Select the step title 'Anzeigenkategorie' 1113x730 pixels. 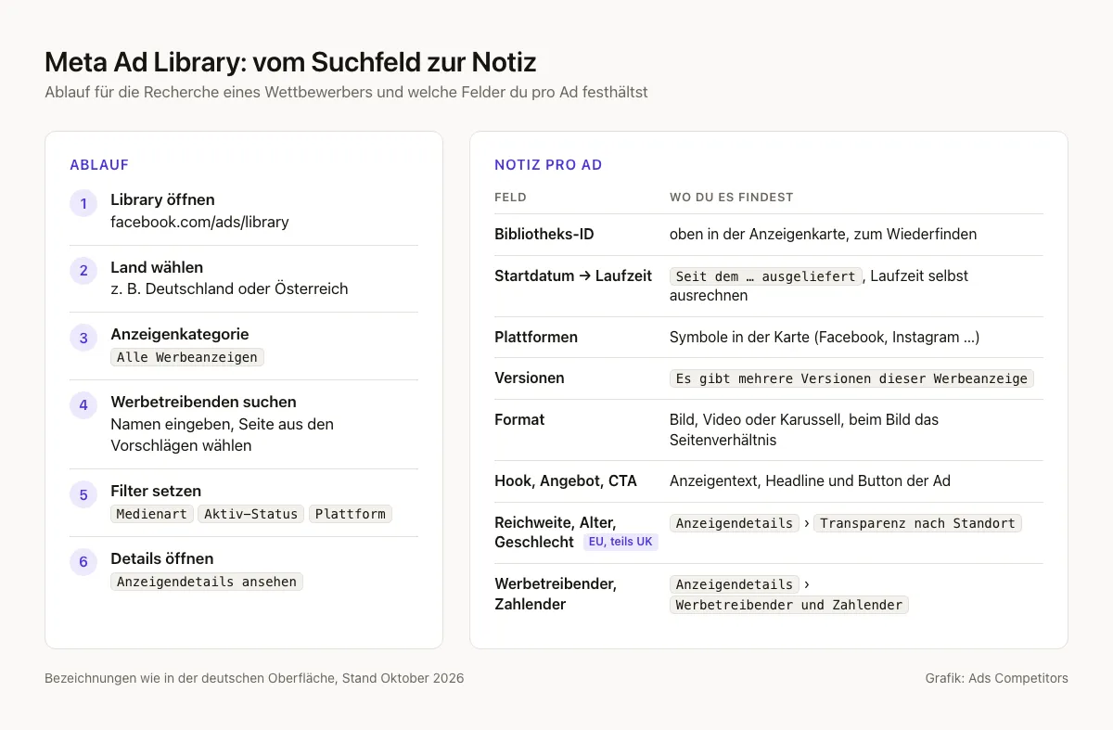[x=180, y=334]
